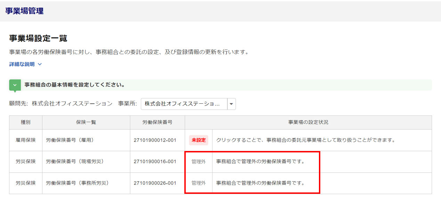
Task: Click number 27101900012-001
Action: pyautogui.click(x=155, y=140)
